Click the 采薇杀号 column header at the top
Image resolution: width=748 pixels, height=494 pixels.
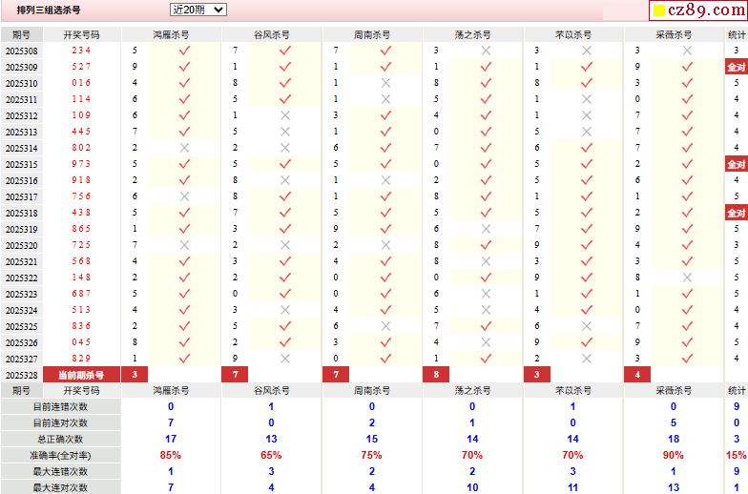[x=674, y=34]
